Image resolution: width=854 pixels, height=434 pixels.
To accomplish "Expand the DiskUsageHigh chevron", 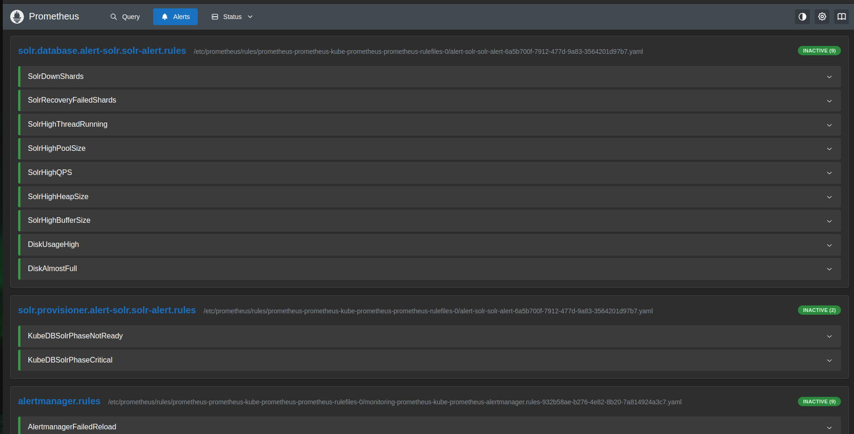I will click(x=829, y=246).
